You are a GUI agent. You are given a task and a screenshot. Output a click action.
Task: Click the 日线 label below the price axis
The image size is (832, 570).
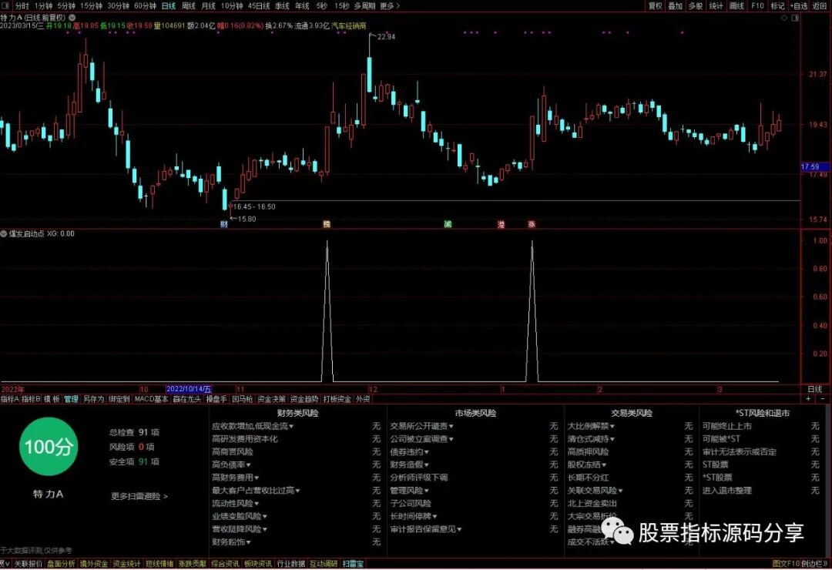(815, 390)
